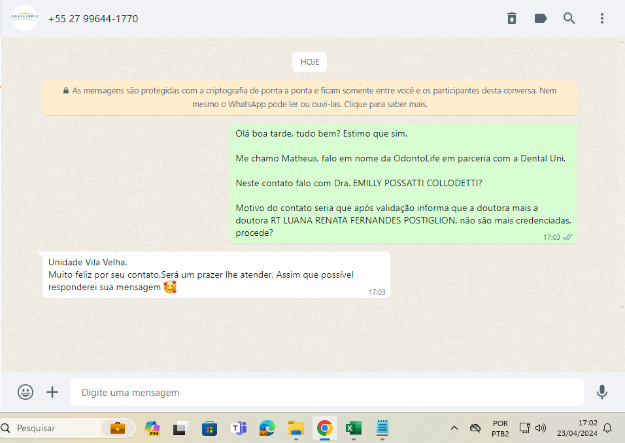The height and width of the screenshot is (443, 625).
Task: Open contact info for +55 27 99644-1770
Action: (x=93, y=19)
